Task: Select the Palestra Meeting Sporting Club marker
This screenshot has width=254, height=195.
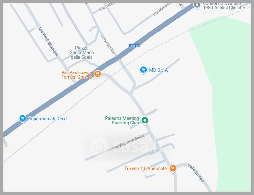Action: pyautogui.click(x=145, y=121)
